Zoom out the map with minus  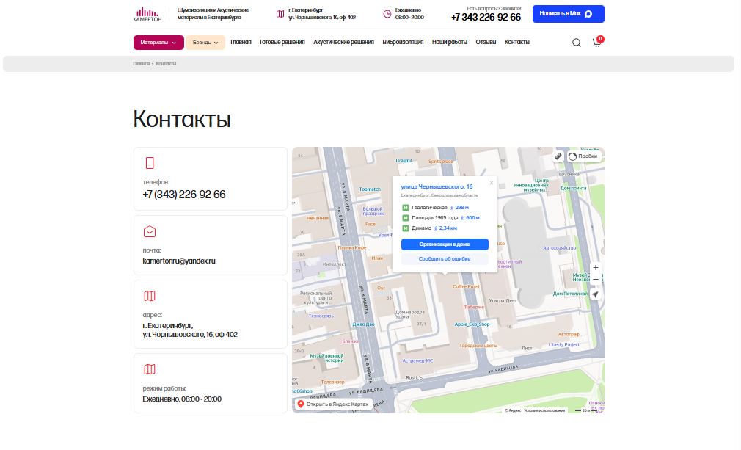coord(596,280)
